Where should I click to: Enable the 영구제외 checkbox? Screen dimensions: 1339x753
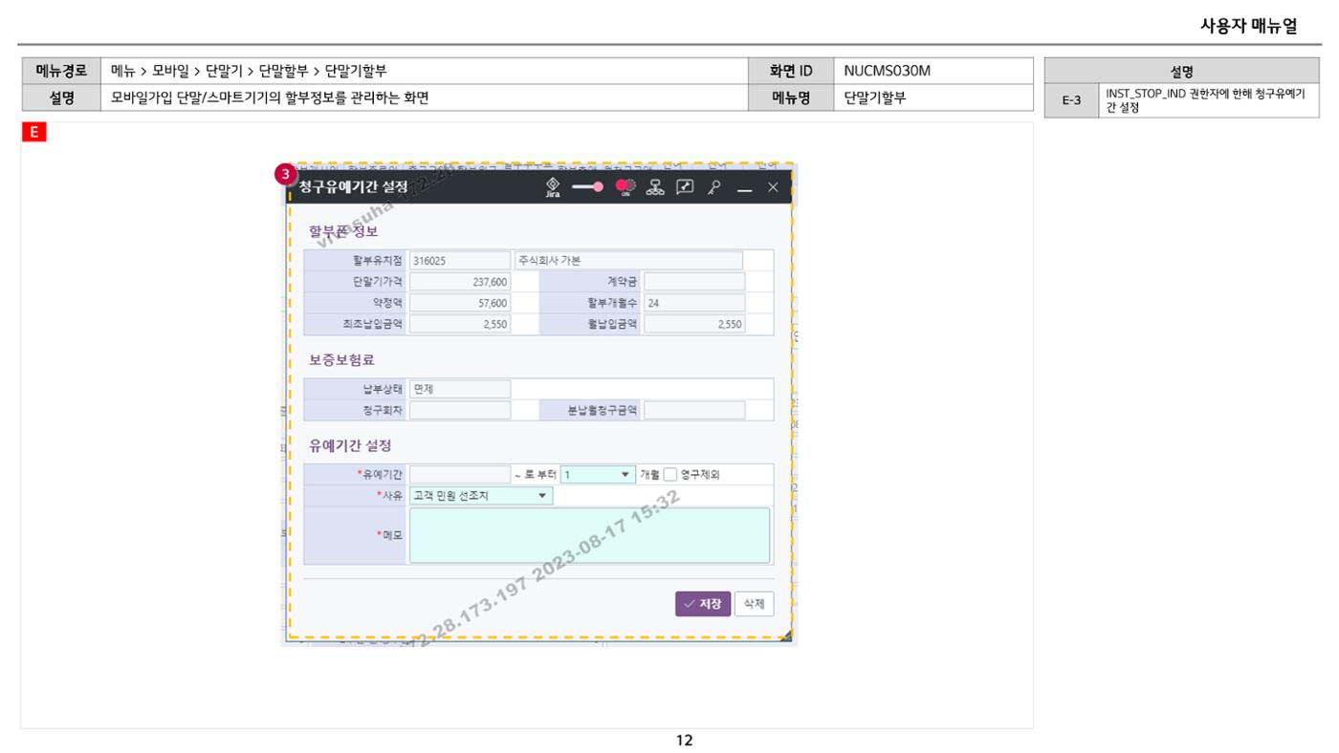[x=670, y=475]
